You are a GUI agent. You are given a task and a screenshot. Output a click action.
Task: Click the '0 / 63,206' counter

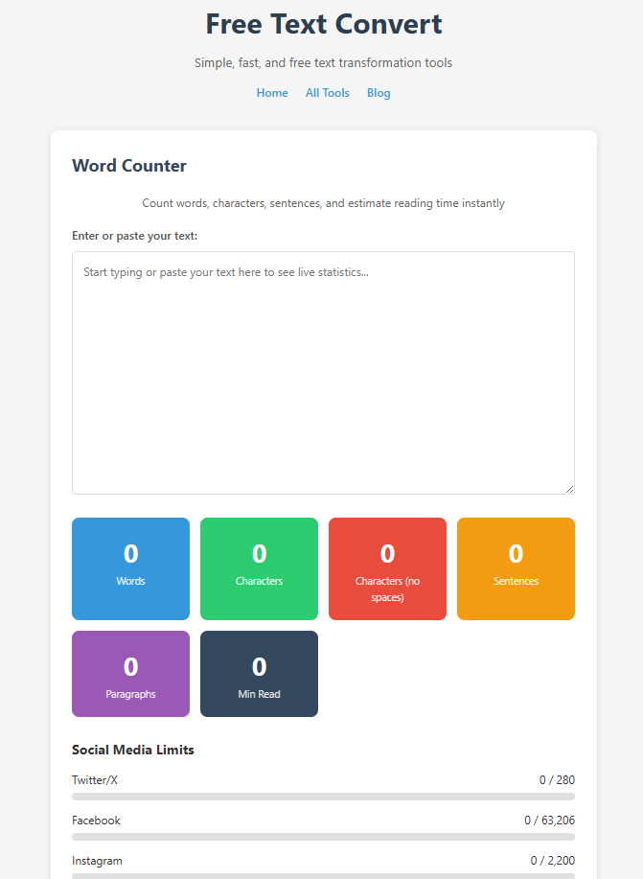pyautogui.click(x=549, y=821)
